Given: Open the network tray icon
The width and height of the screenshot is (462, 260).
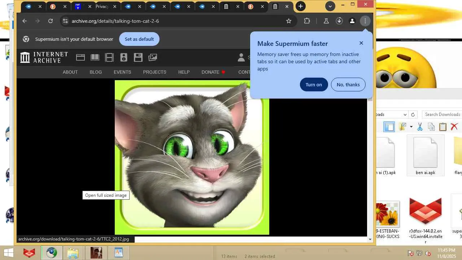Looking at the screenshot, I should pyautogui.click(x=419, y=253).
